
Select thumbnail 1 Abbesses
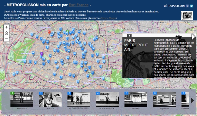pyautogui.click(x=22, y=99)
